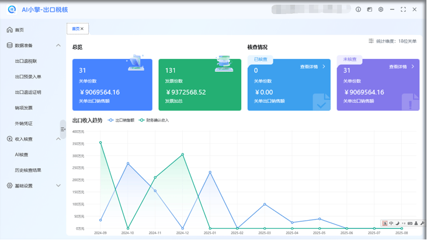The height and width of the screenshot is (240, 427).
Task: Expand the 基础设置 menu group
Action: pos(58,186)
